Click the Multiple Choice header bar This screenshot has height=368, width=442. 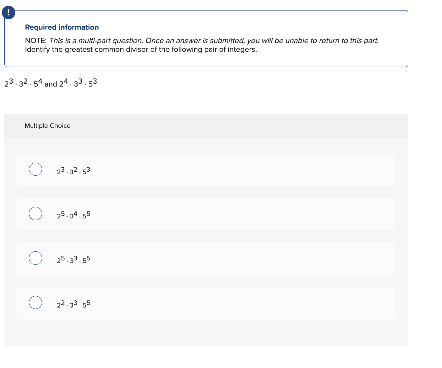coord(206,126)
